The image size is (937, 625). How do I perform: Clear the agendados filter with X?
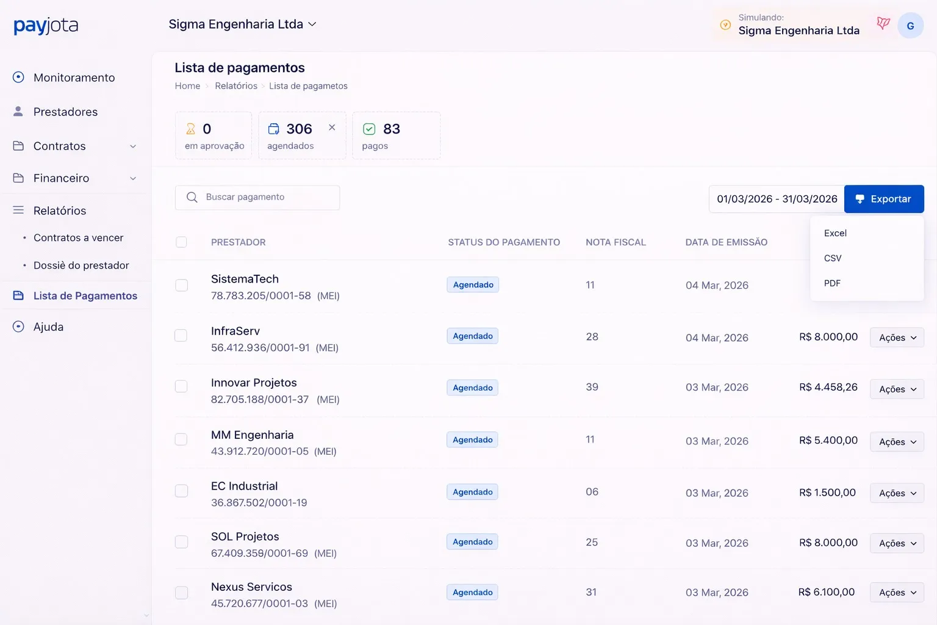(332, 128)
